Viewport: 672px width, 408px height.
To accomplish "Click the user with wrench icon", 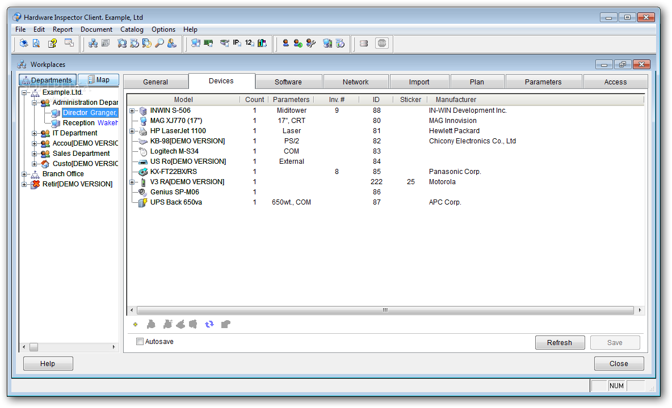I will [x=311, y=43].
